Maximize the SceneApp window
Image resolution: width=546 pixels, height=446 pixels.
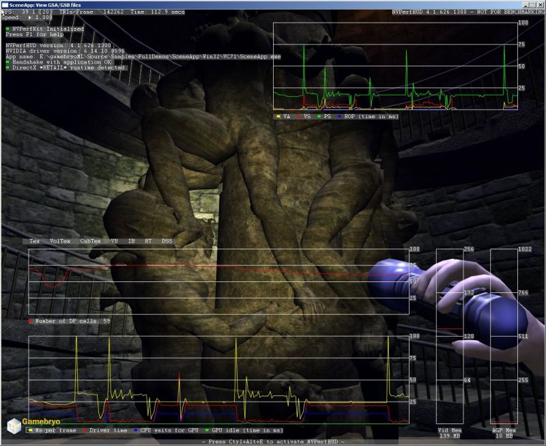coord(532,5)
